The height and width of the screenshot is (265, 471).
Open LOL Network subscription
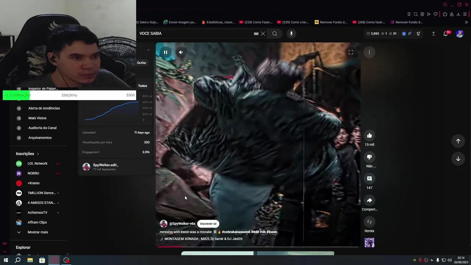tap(38, 163)
